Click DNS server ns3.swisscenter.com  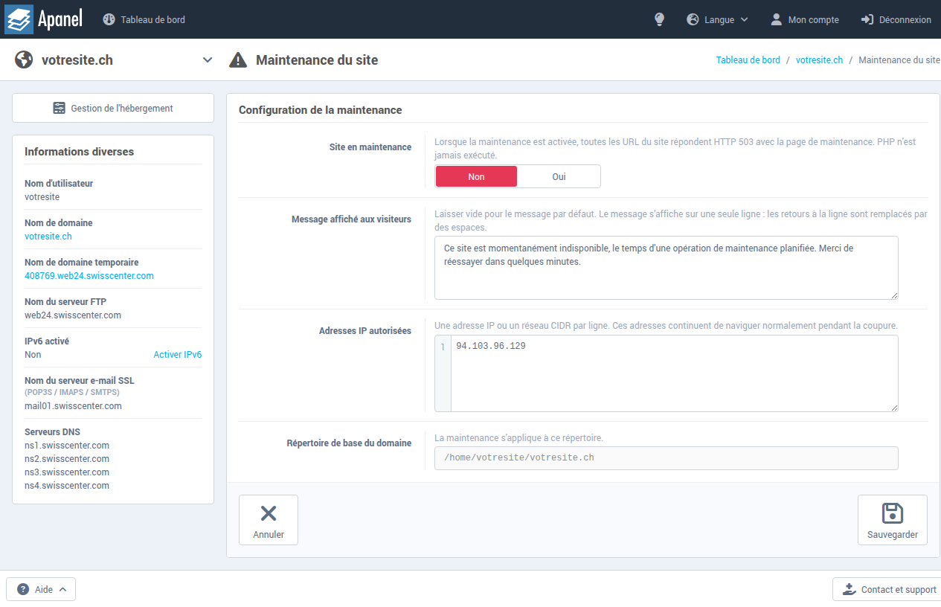coord(67,472)
